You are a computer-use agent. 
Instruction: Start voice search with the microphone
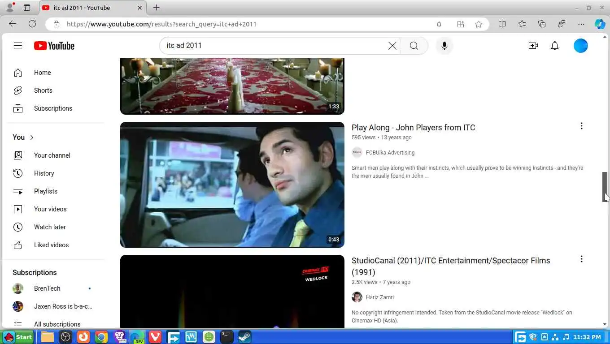point(444,46)
